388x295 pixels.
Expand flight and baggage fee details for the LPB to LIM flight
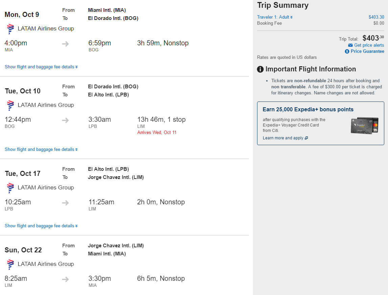41,226
